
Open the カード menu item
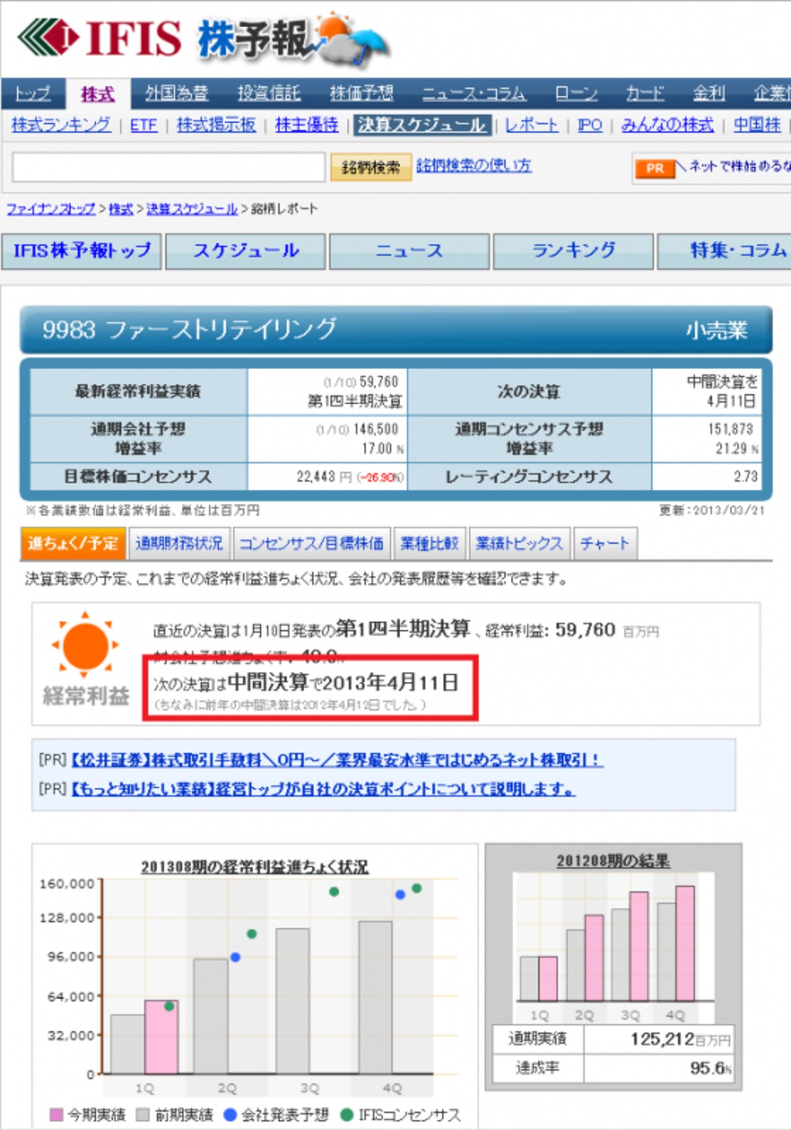pos(645,94)
